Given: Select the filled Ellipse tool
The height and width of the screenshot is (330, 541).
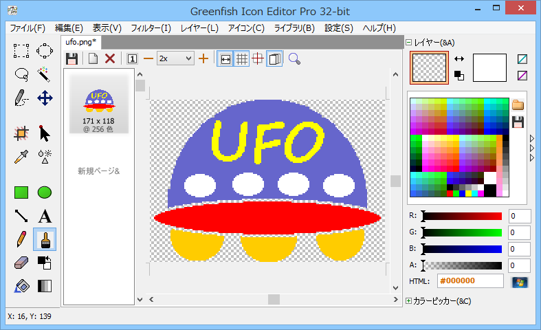Looking at the screenshot, I should click(x=45, y=192).
